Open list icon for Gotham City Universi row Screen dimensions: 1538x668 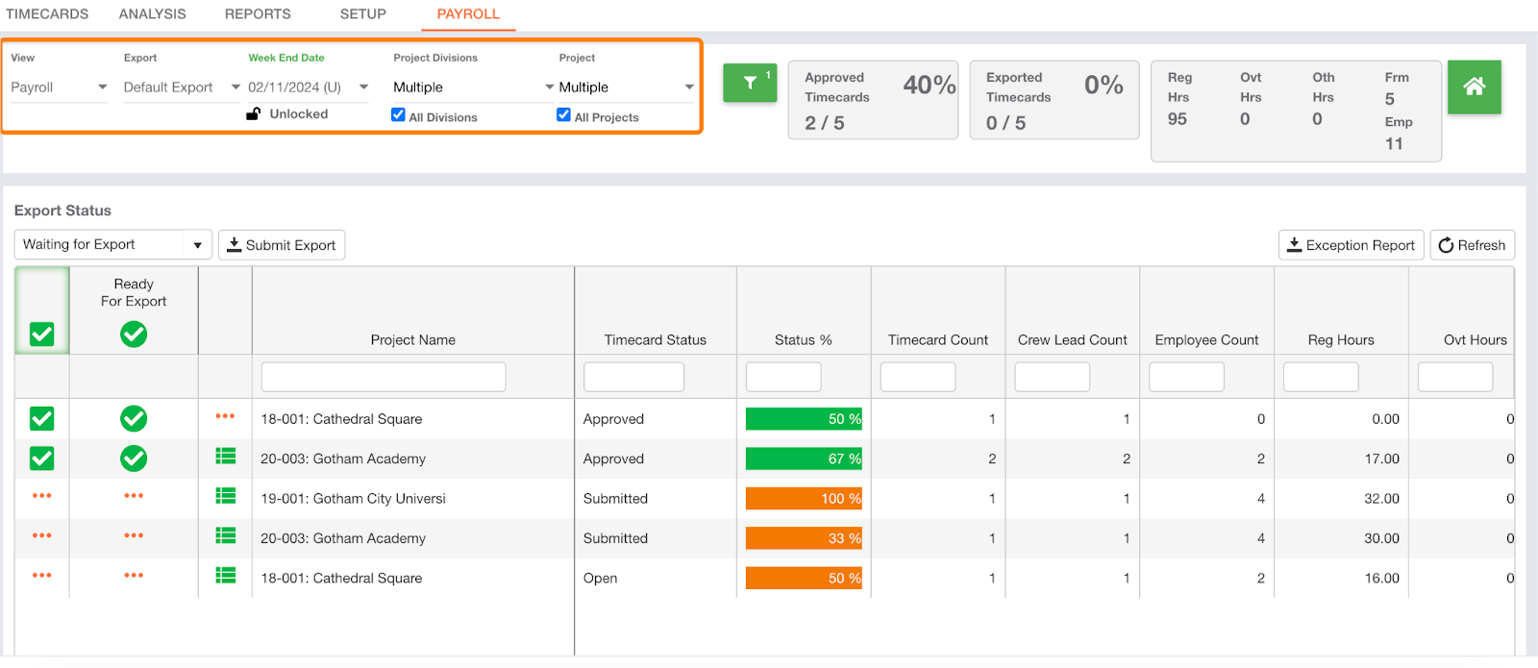[x=226, y=496]
